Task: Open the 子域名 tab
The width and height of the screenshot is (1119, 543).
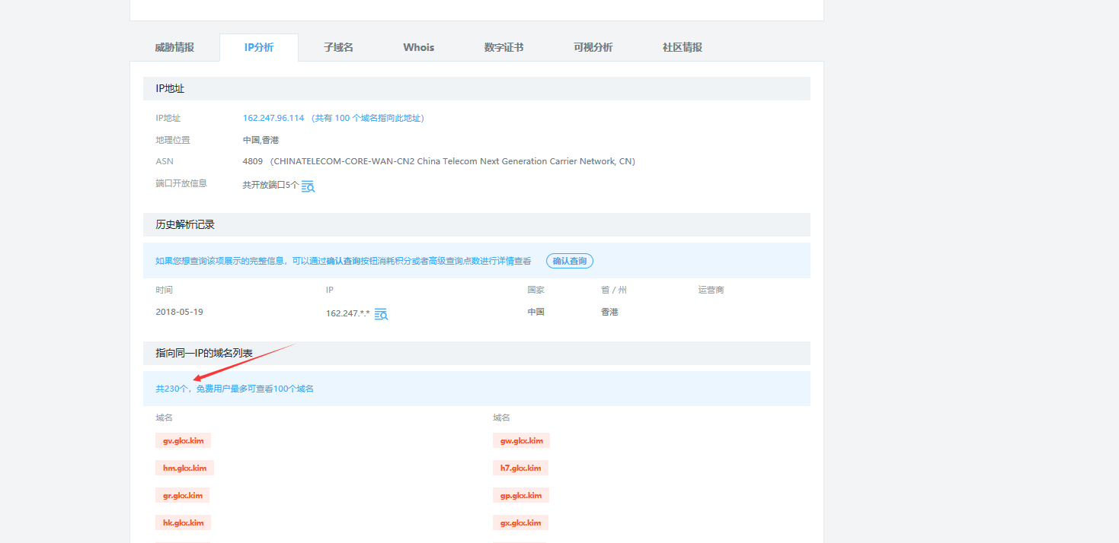Action: (x=338, y=47)
